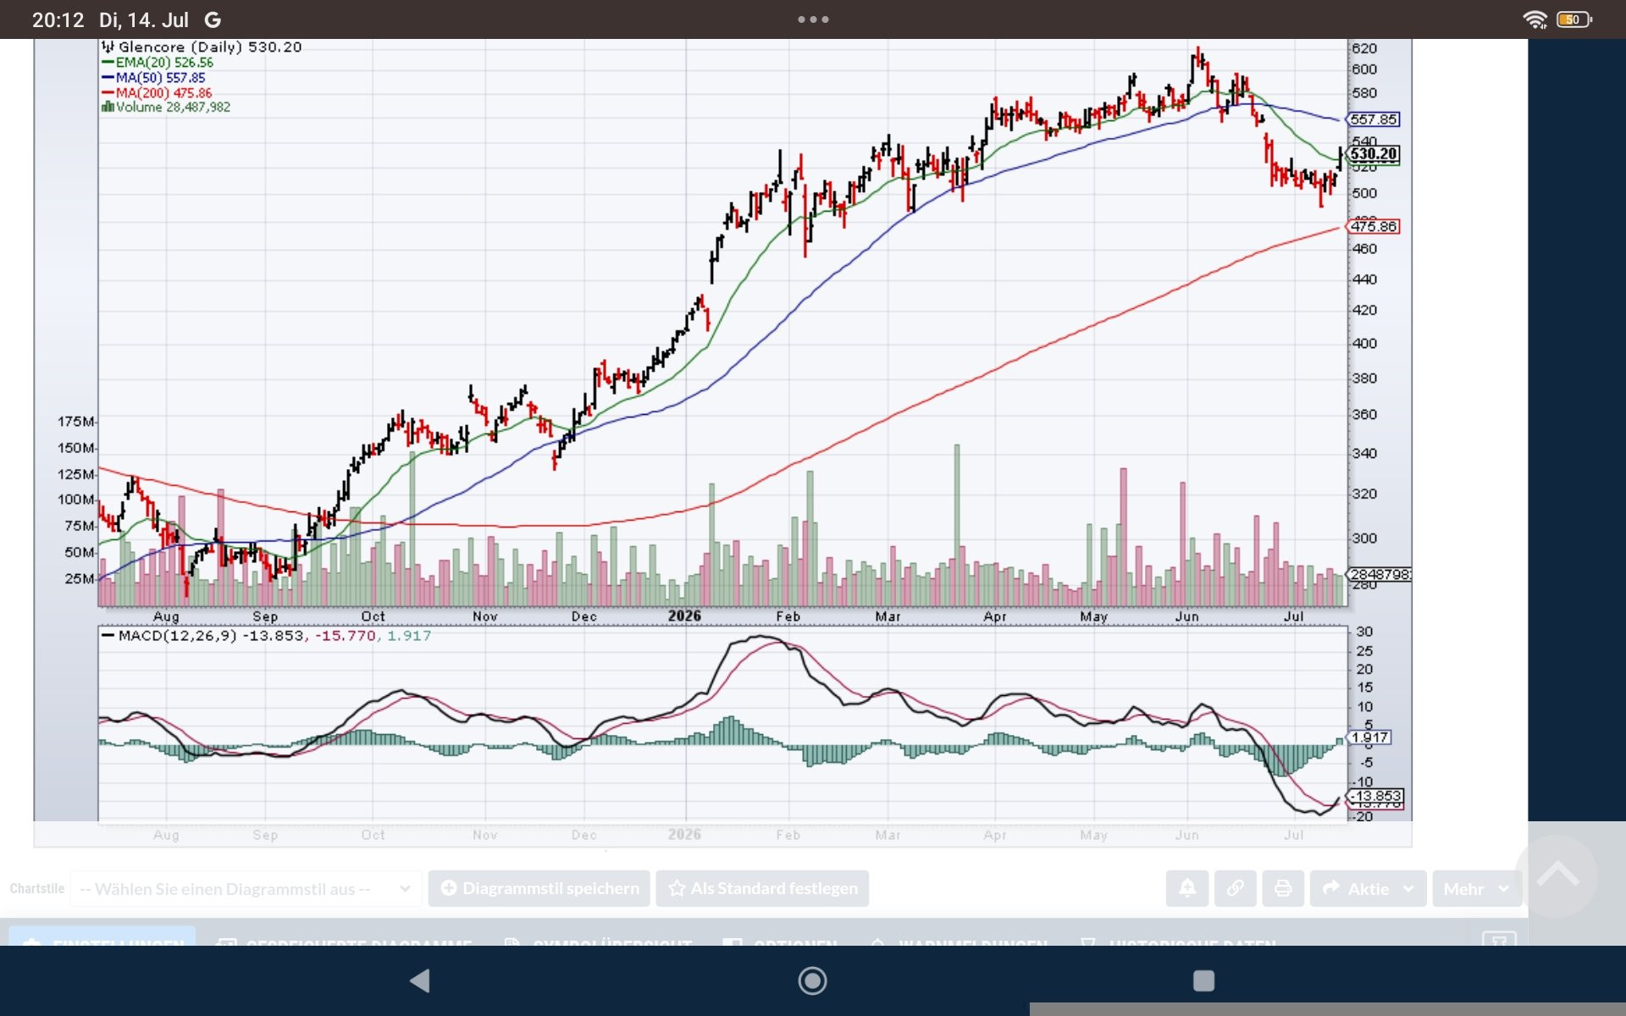
Task: Switch to the Einstellungen tab
Action: point(102,936)
